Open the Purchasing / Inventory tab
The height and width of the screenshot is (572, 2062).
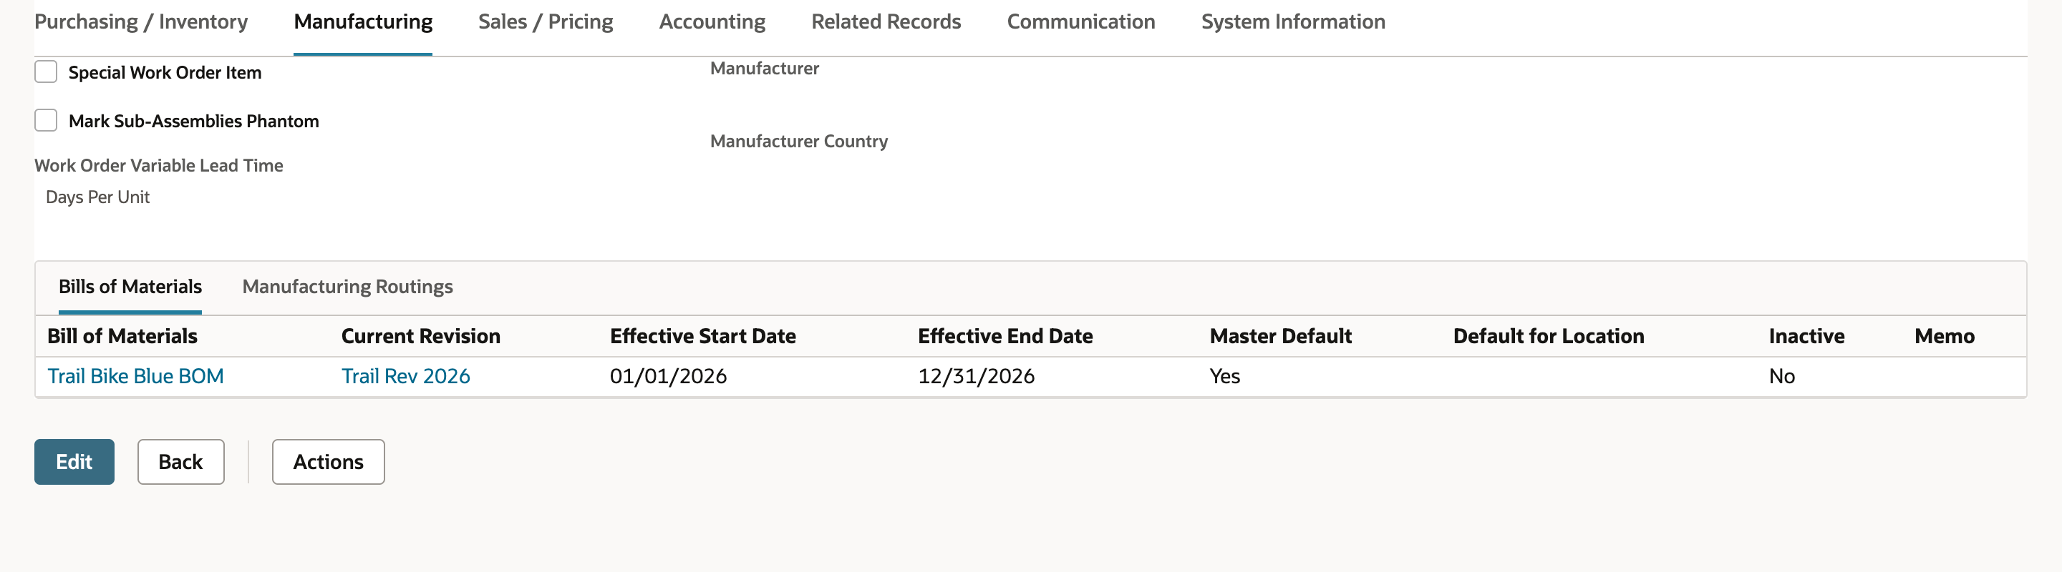[x=141, y=21]
